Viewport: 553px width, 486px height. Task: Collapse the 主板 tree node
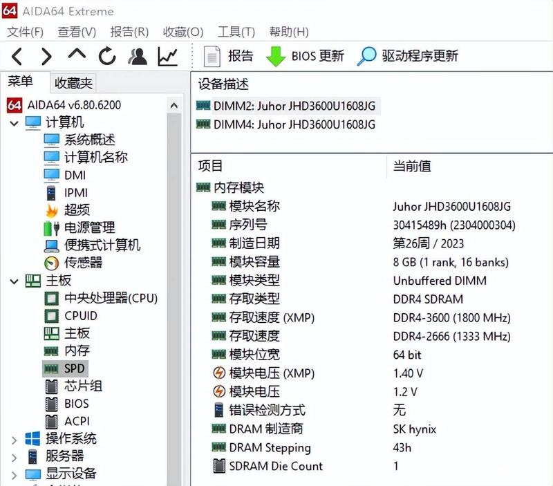pos(14,281)
